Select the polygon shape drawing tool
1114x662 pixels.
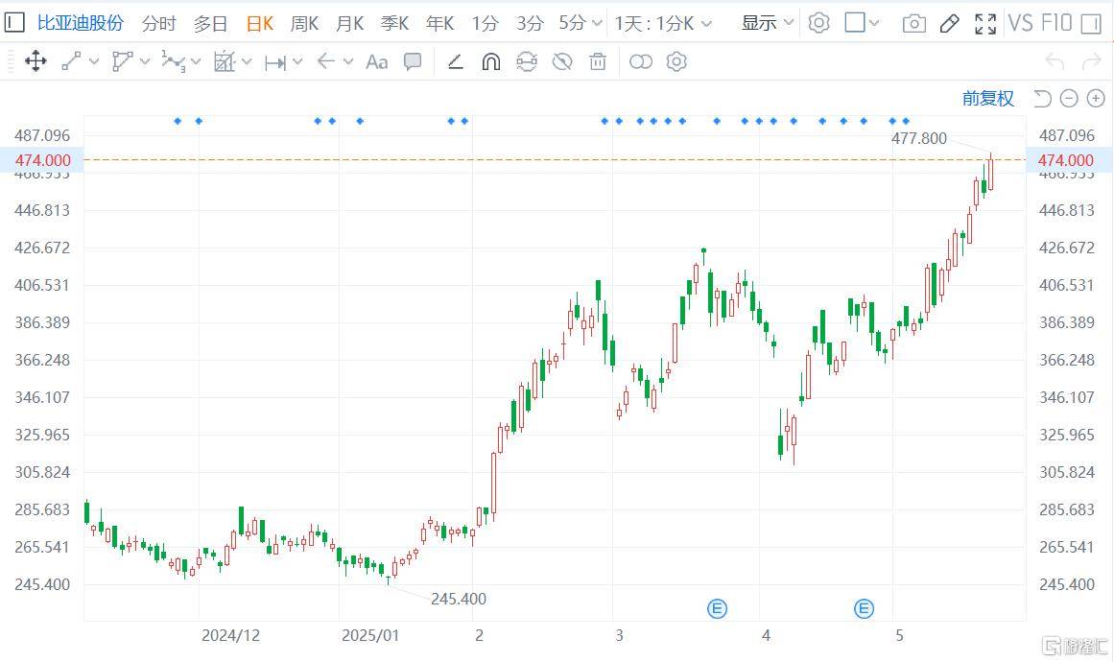pyautogui.click(x=122, y=61)
